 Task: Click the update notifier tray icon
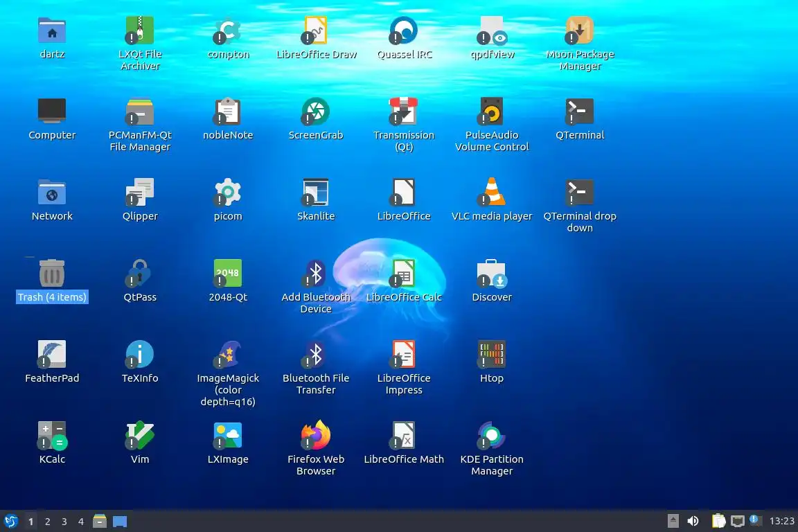(756, 520)
